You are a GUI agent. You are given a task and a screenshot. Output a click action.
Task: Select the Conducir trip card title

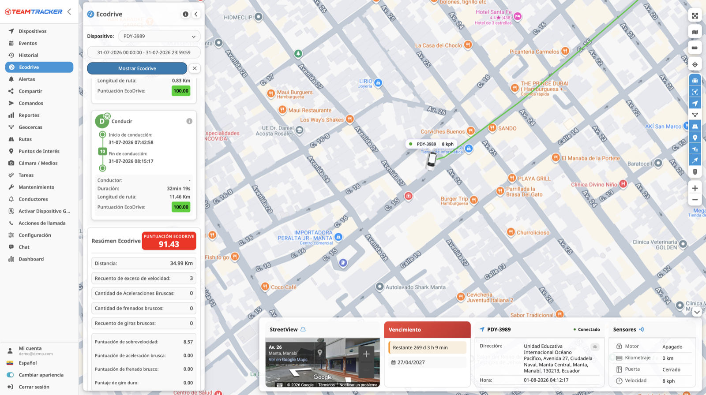122,121
